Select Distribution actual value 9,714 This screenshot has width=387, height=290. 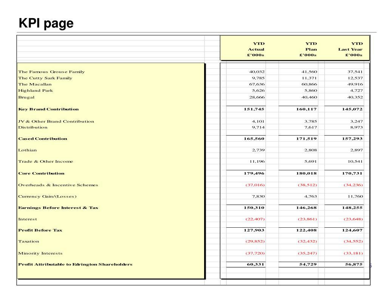pyautogui.click(x=258, y=127)
